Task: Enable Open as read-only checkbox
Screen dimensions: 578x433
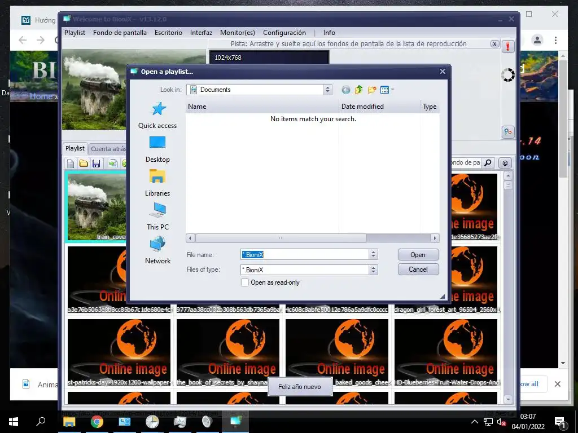Action: [x=245, y=282]
